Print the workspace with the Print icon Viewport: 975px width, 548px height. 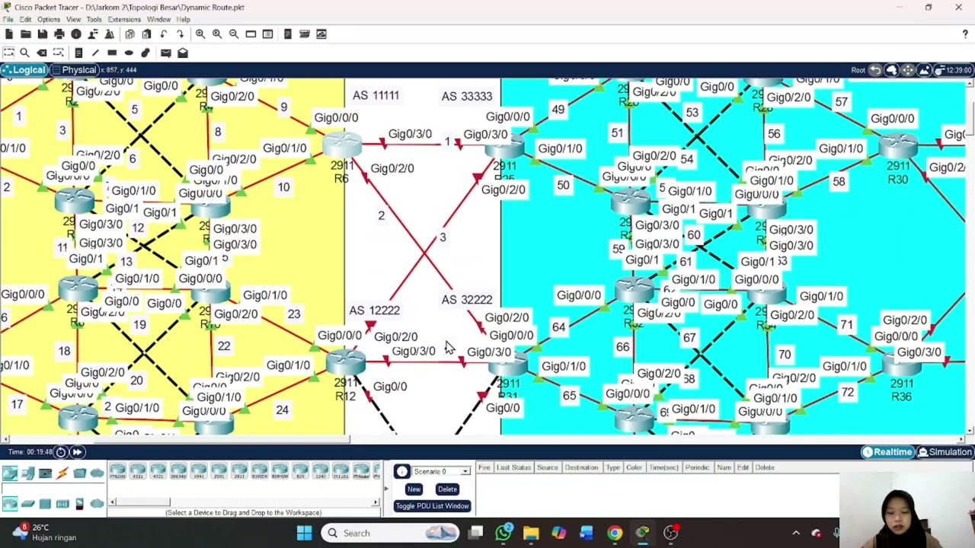59,34
